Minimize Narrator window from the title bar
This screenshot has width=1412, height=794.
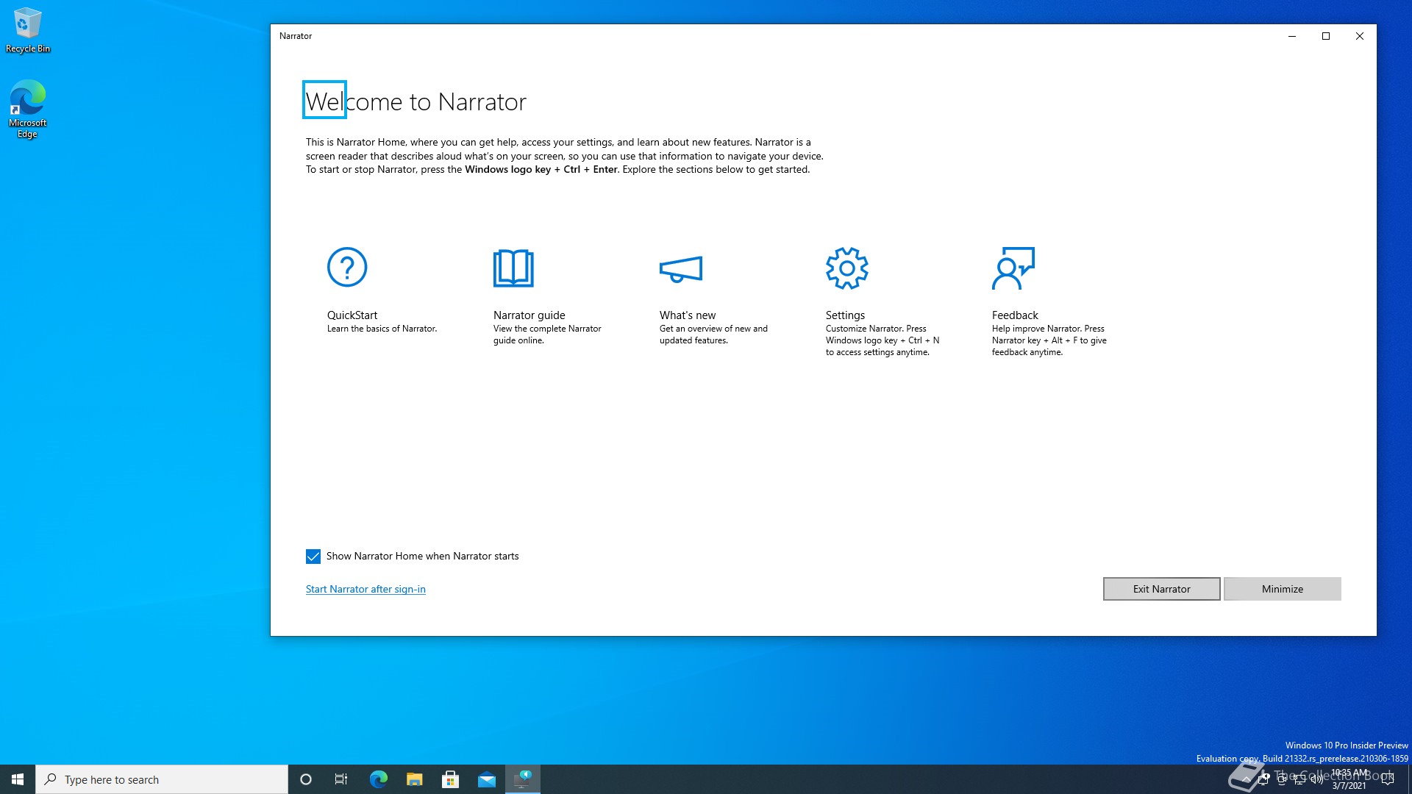pyautogui.click(x=1292, y=36)
